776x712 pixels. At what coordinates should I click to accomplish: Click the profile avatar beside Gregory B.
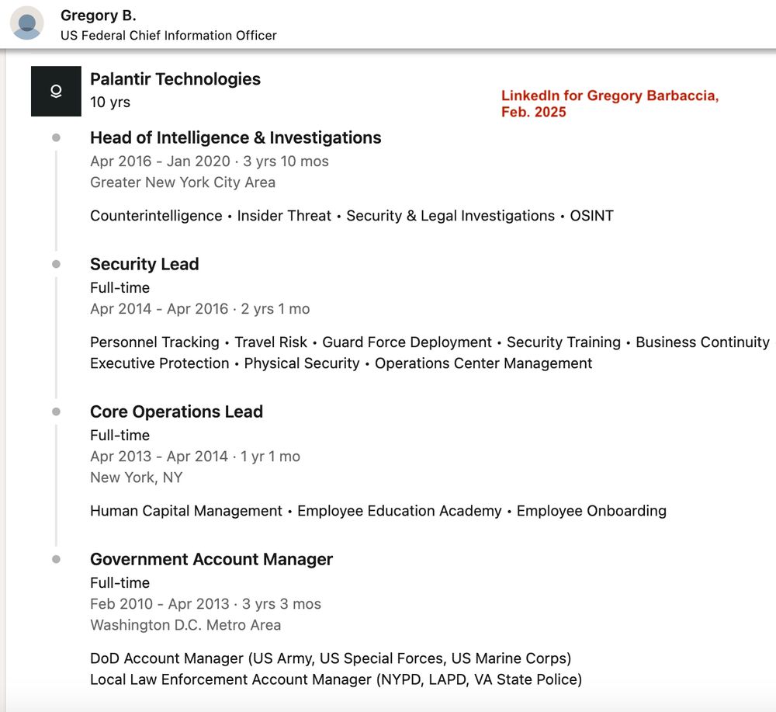(x=26, y=23)
